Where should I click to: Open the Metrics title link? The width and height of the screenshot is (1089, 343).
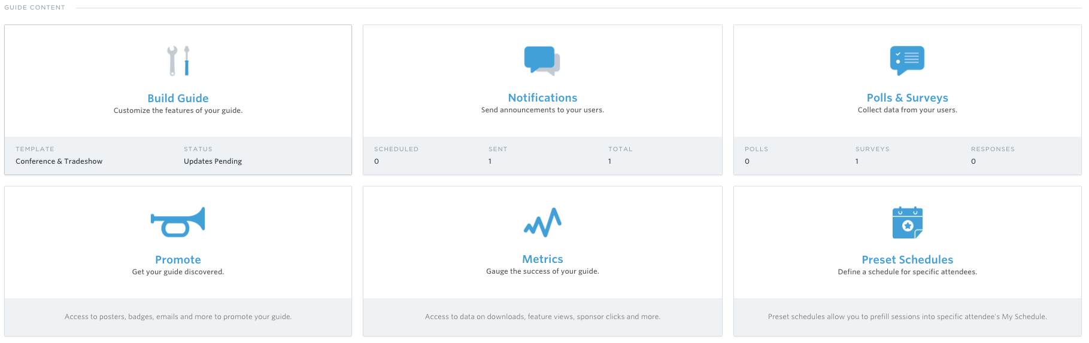tap(542, 259)
